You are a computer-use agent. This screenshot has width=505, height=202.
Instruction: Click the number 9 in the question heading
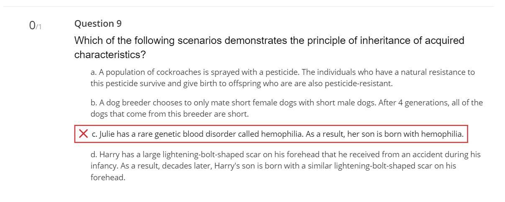119,24
